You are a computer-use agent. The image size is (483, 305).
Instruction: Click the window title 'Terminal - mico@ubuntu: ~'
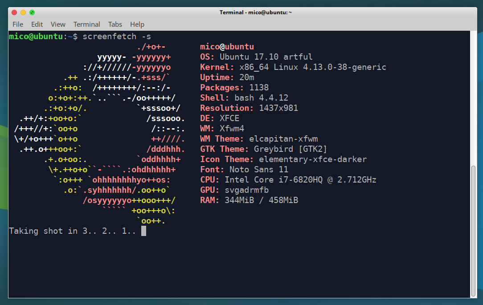coord(255,12)
